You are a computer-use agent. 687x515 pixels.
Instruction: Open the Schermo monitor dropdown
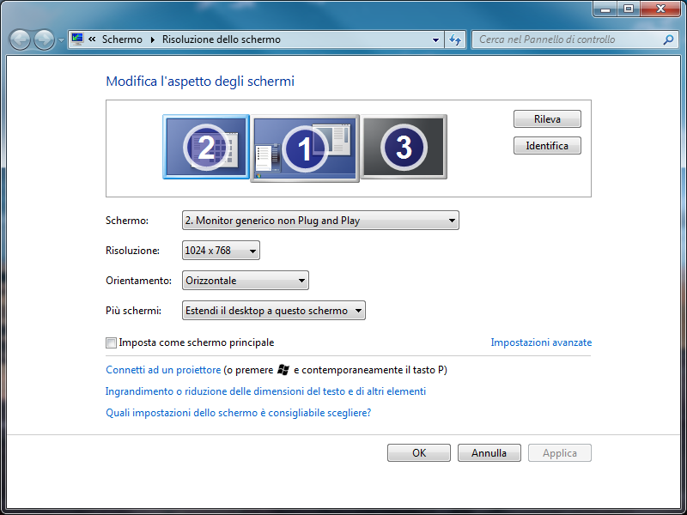[x=320, y=221]
